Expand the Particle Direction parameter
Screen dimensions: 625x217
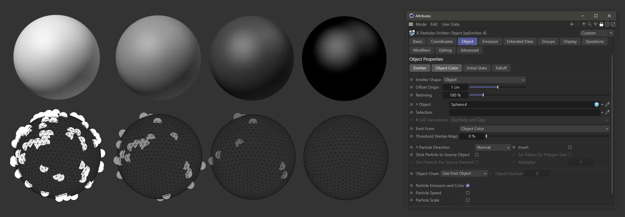[x=417, y=147]
